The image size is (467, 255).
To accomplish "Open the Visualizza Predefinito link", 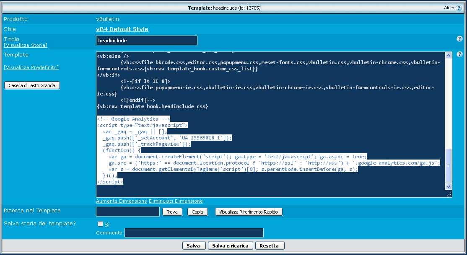I will click(31, 67).
